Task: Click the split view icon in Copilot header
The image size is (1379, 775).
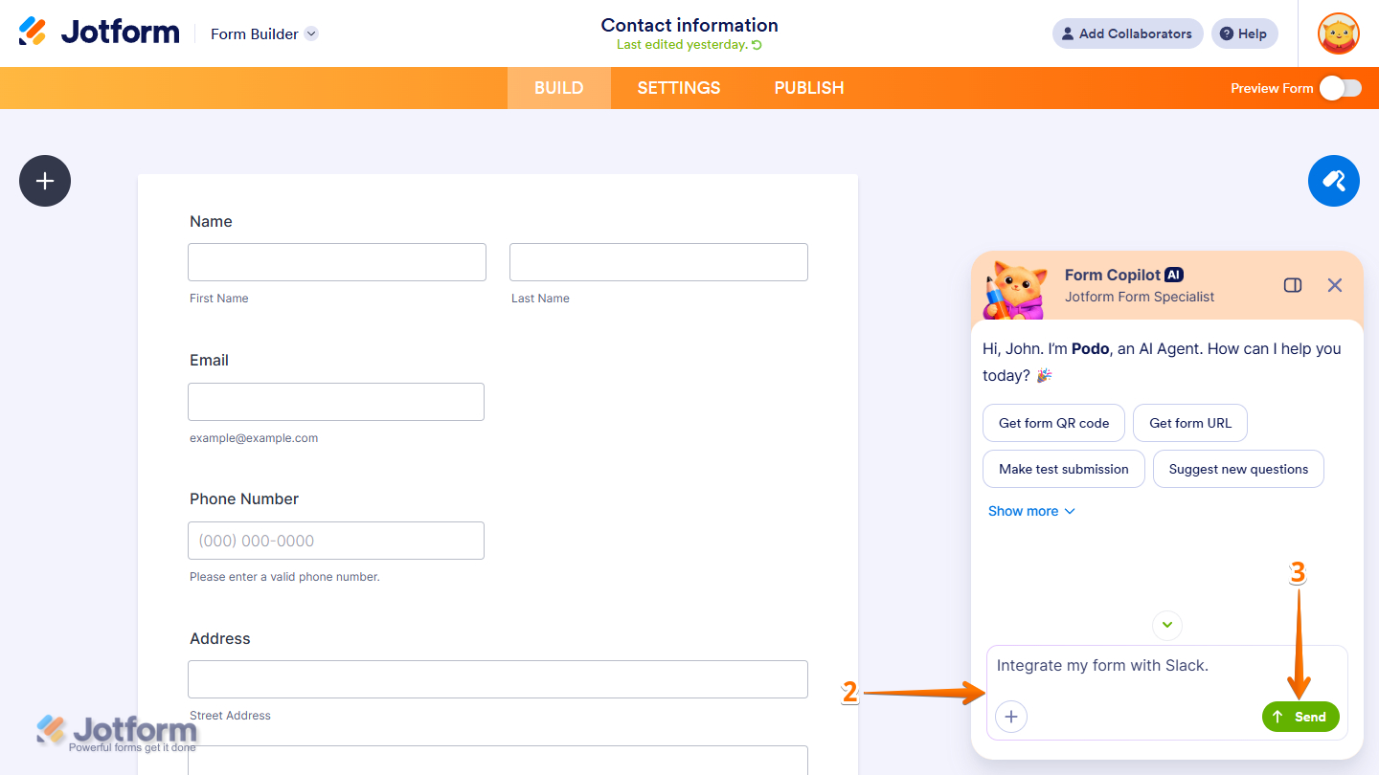Action: pos(1292,284)
